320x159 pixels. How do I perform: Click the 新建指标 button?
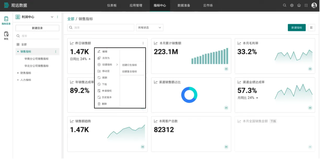point(296,28)
